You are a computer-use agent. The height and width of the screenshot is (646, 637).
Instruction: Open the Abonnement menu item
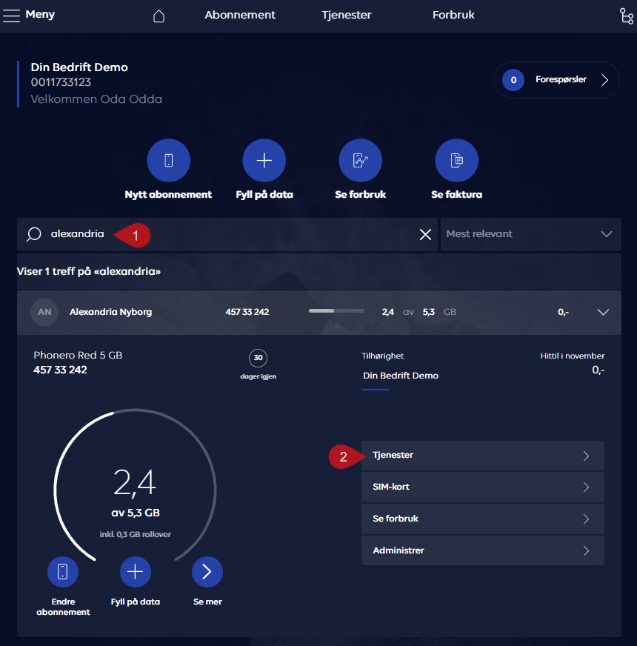pyautogui.click(x=240, y=15)
